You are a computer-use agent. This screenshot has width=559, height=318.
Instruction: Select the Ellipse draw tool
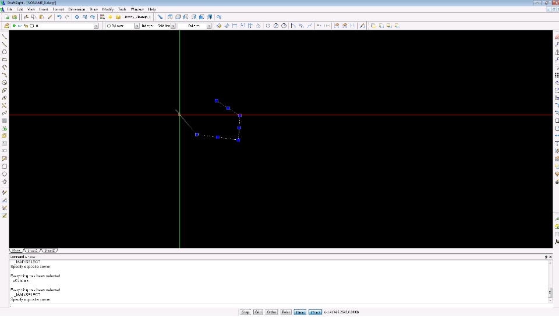pos(4,90)
